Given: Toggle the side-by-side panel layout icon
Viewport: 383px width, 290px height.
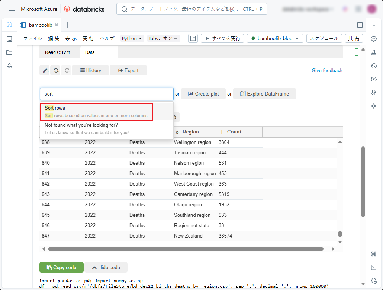Looking at the screenshot, I should [x=360, y=25].
